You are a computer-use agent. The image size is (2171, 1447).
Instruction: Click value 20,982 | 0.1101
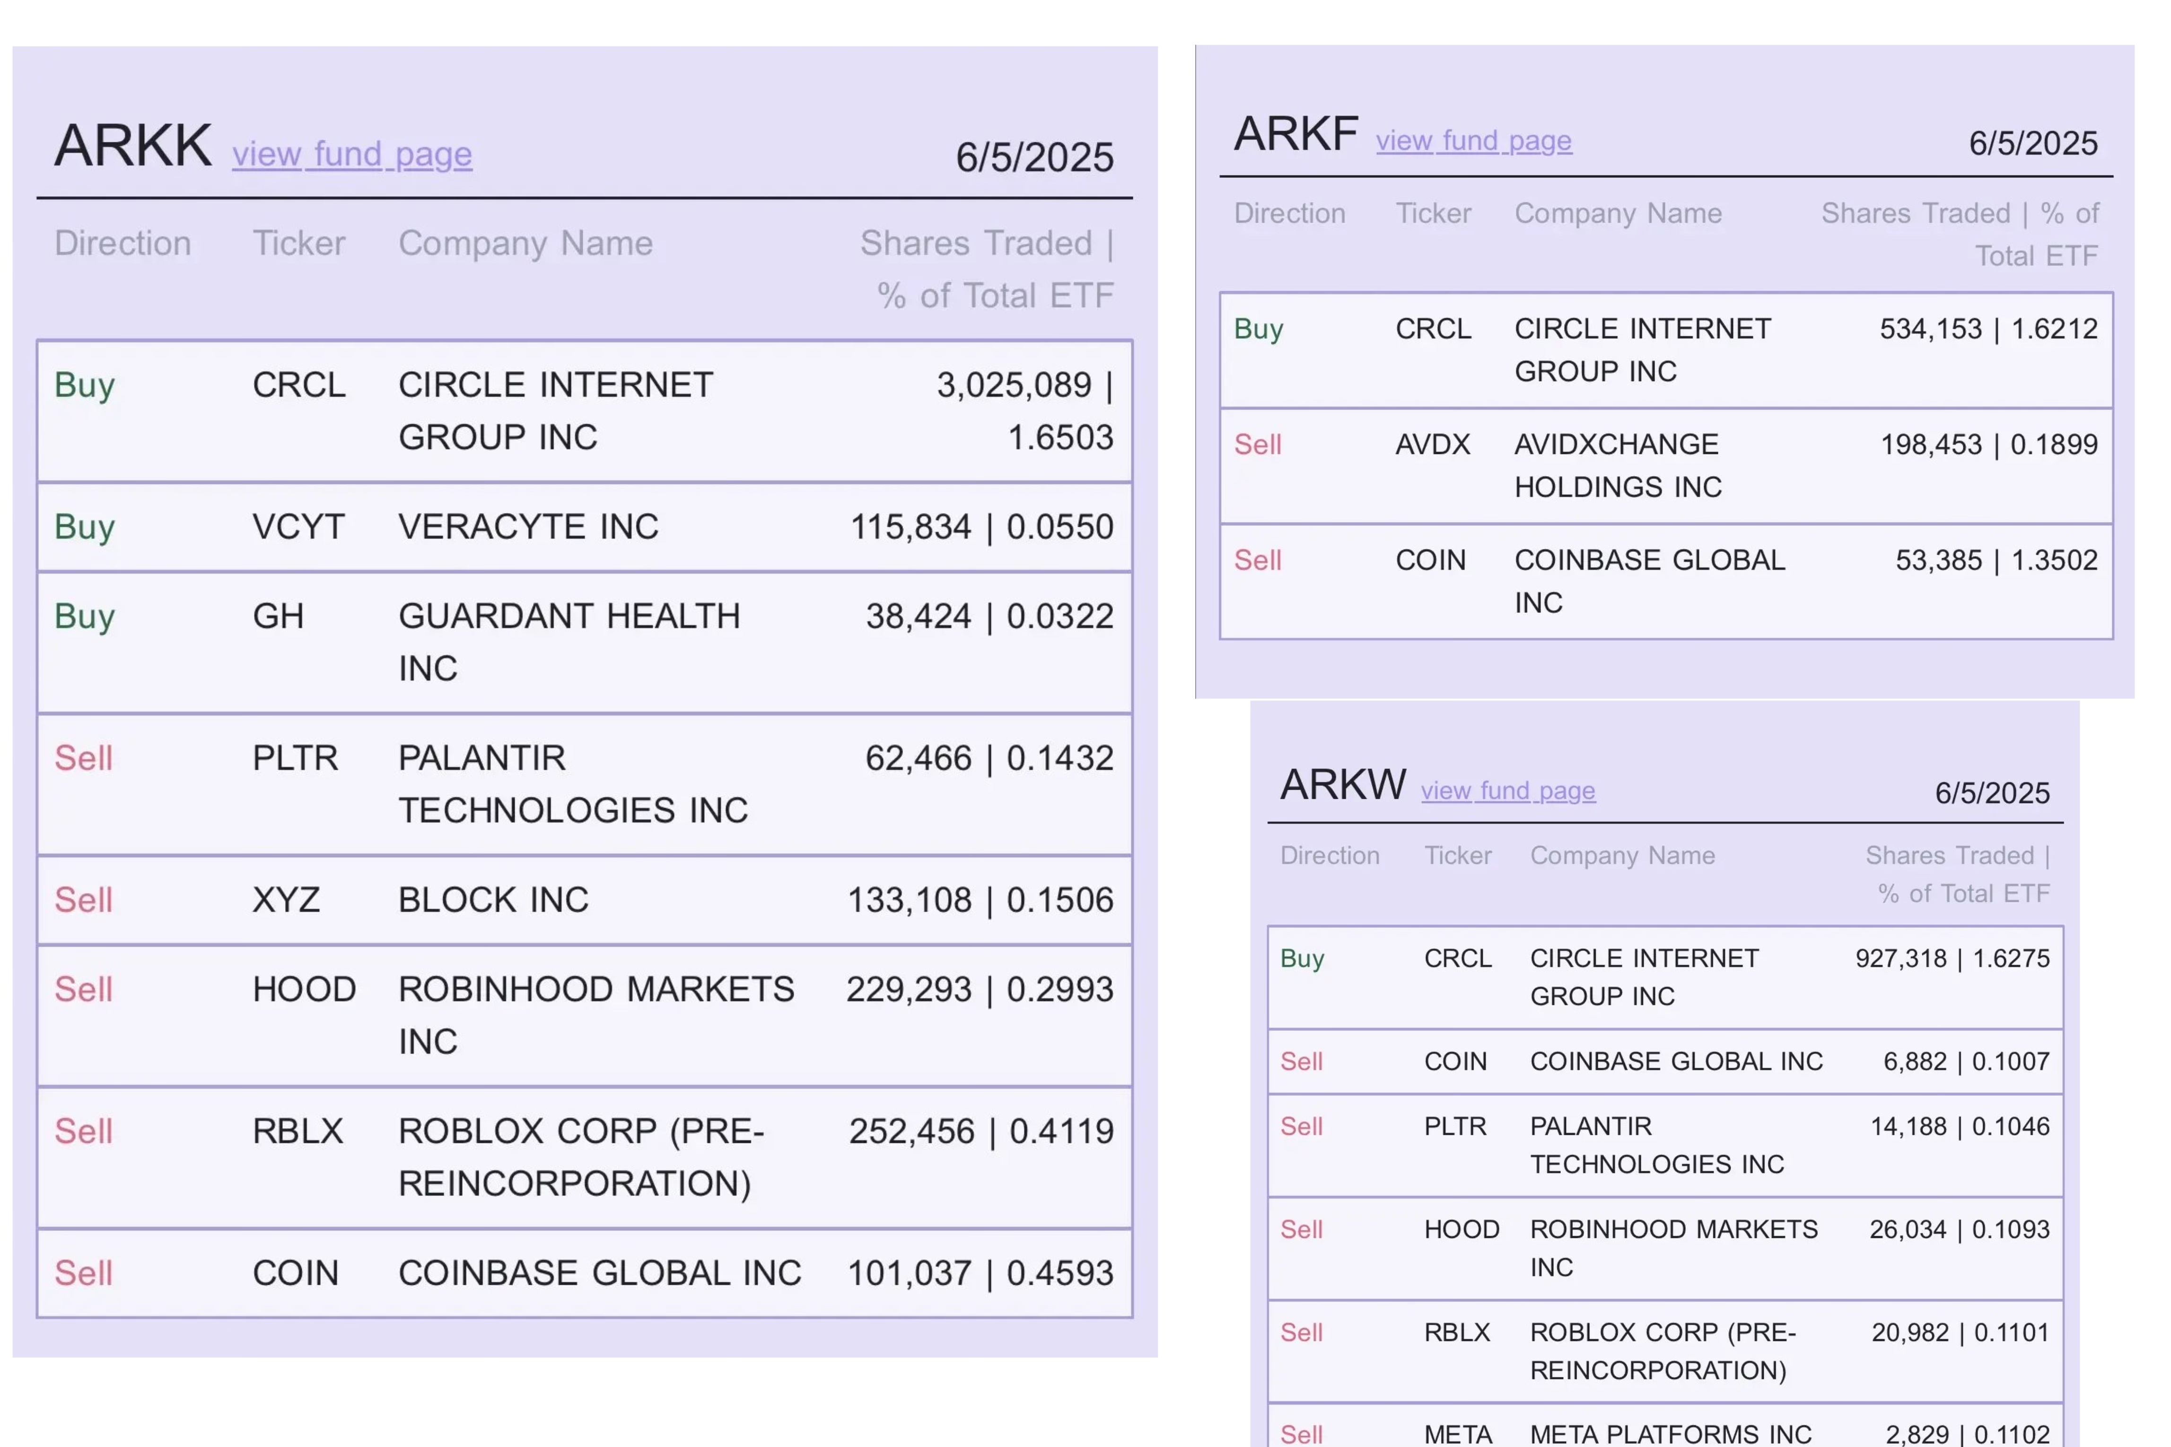pyautogui.click(x=1960, y=1333)
